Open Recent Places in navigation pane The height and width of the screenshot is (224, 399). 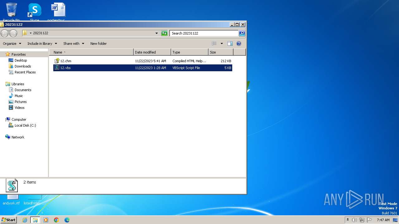click(25, 72)
